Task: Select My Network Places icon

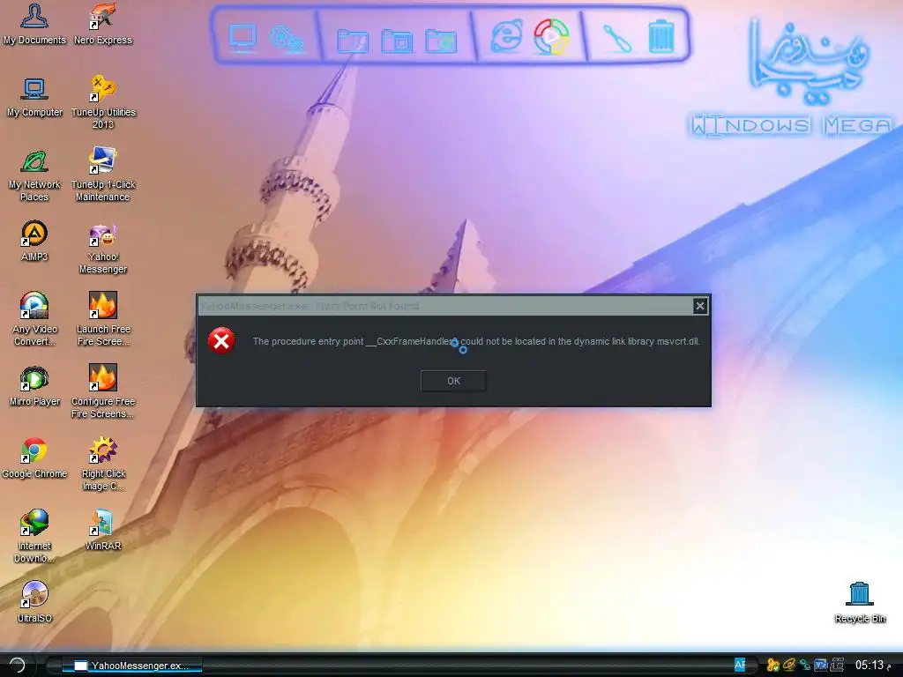Action: click(x=34, y=175)
